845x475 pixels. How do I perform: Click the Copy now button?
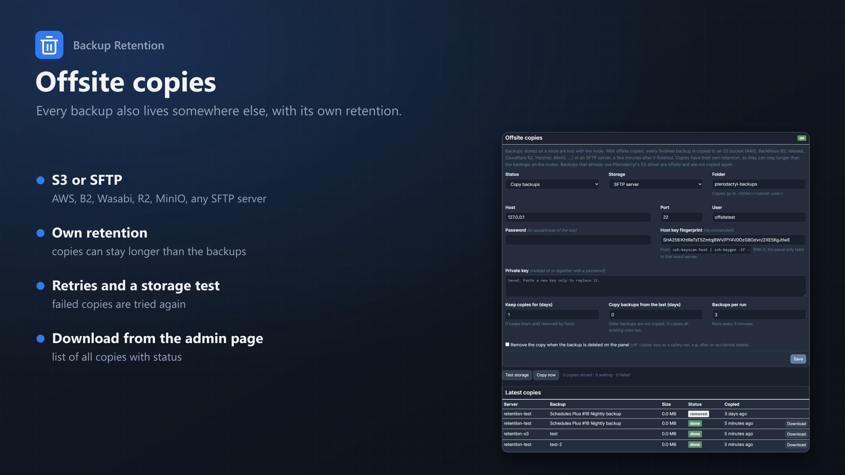point(546,375)
